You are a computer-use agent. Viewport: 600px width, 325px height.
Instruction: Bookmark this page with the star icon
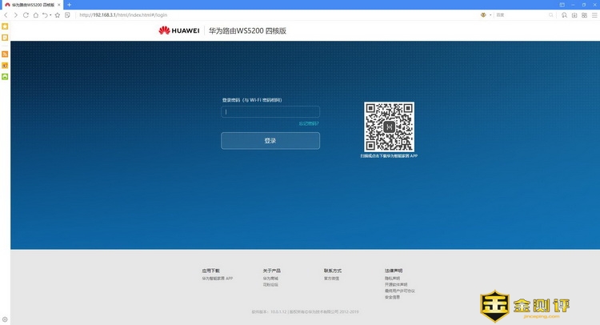(x=58, y=15)
